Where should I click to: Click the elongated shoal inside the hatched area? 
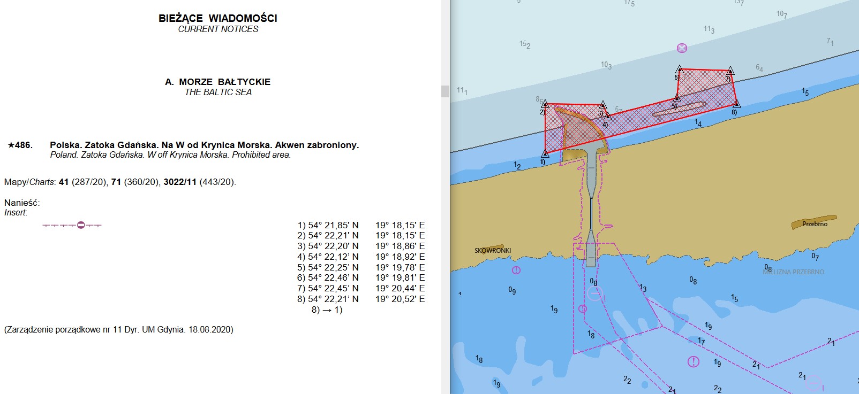(679, 109)
